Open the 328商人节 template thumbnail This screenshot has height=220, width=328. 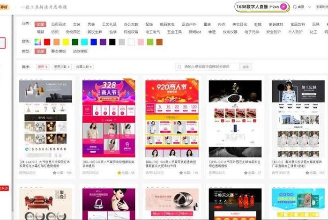click(109, 118)
